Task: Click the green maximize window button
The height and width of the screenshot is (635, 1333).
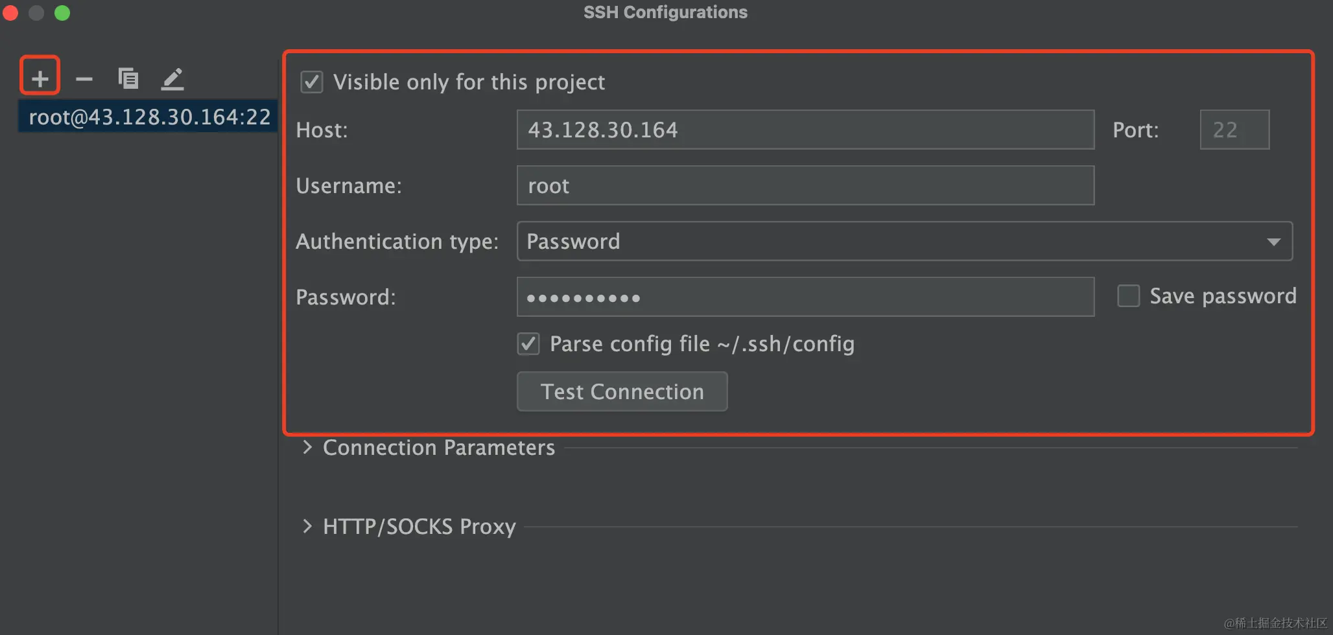Action: [62, 12]
